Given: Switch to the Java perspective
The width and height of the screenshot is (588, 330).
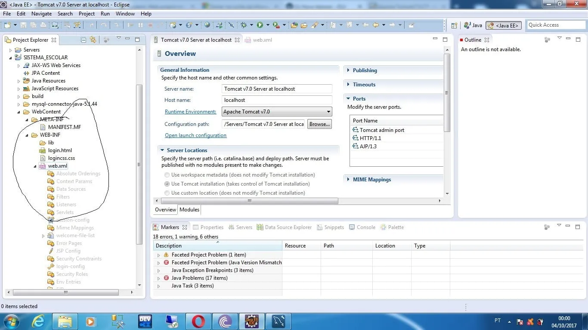Looking at the screenshot, I should [x=473, y=25].
